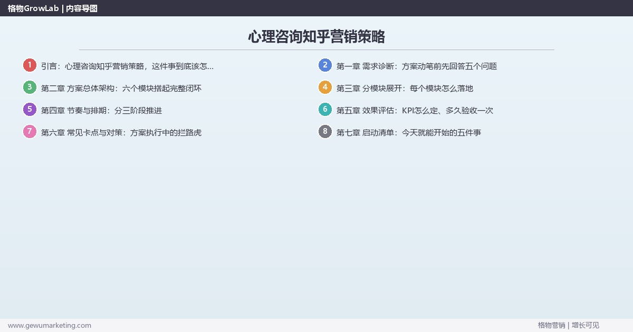Image resolution: width=633 pixels, height=332 pixels.
Task: Open 第七章 启动清单 entry
Action: [x=409, y=133]
